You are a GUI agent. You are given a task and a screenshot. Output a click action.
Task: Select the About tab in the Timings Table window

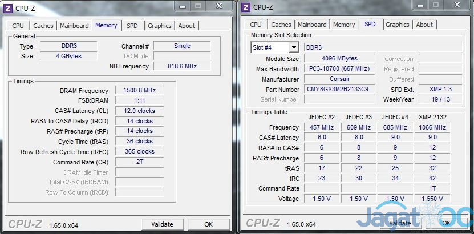(x=424, y=25)
